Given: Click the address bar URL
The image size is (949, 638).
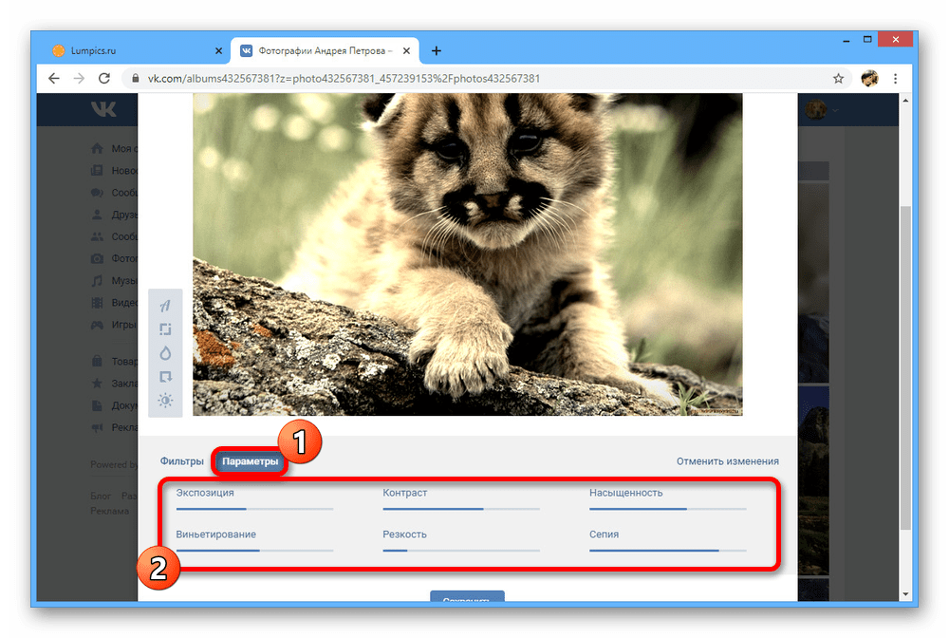Looking at the screenshot, I should 344,78.
